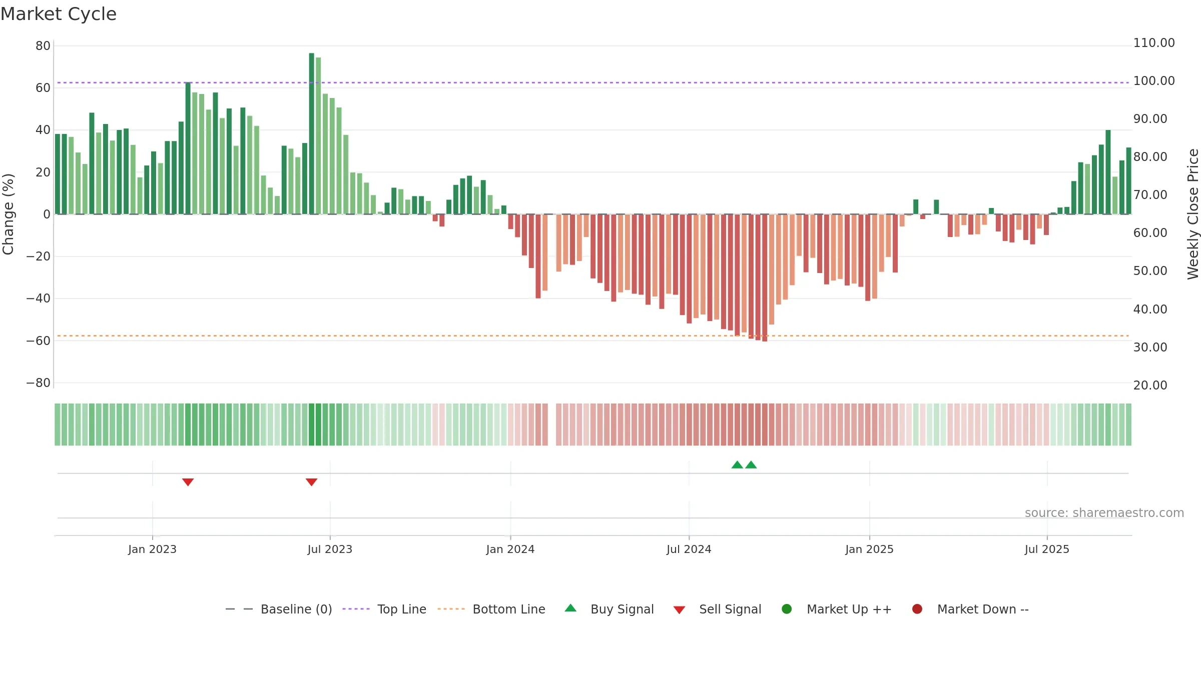1201x675 pixels.
Task: Toggle the Baseline (0) legend entry
Action: pyautogui.click(x=279, y=609)
